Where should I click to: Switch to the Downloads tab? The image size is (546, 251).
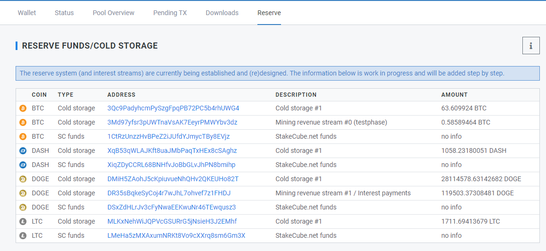coord(222,13)
